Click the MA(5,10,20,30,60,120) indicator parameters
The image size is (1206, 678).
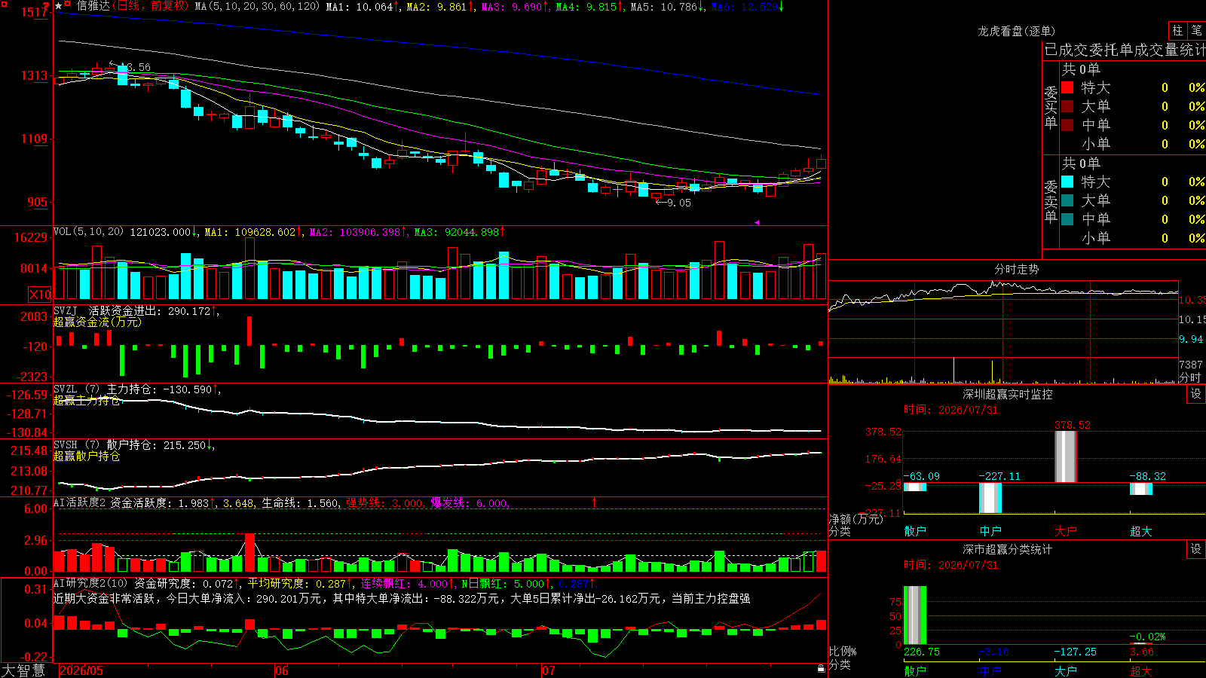pos(257,7)
